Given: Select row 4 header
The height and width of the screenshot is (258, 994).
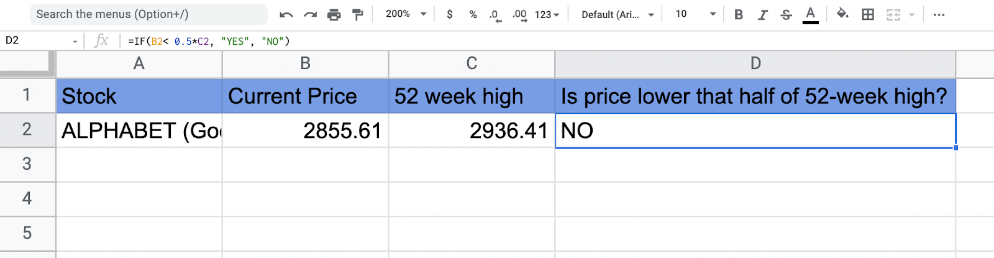Looking at the screenshot, I should (x=27, y=199).
